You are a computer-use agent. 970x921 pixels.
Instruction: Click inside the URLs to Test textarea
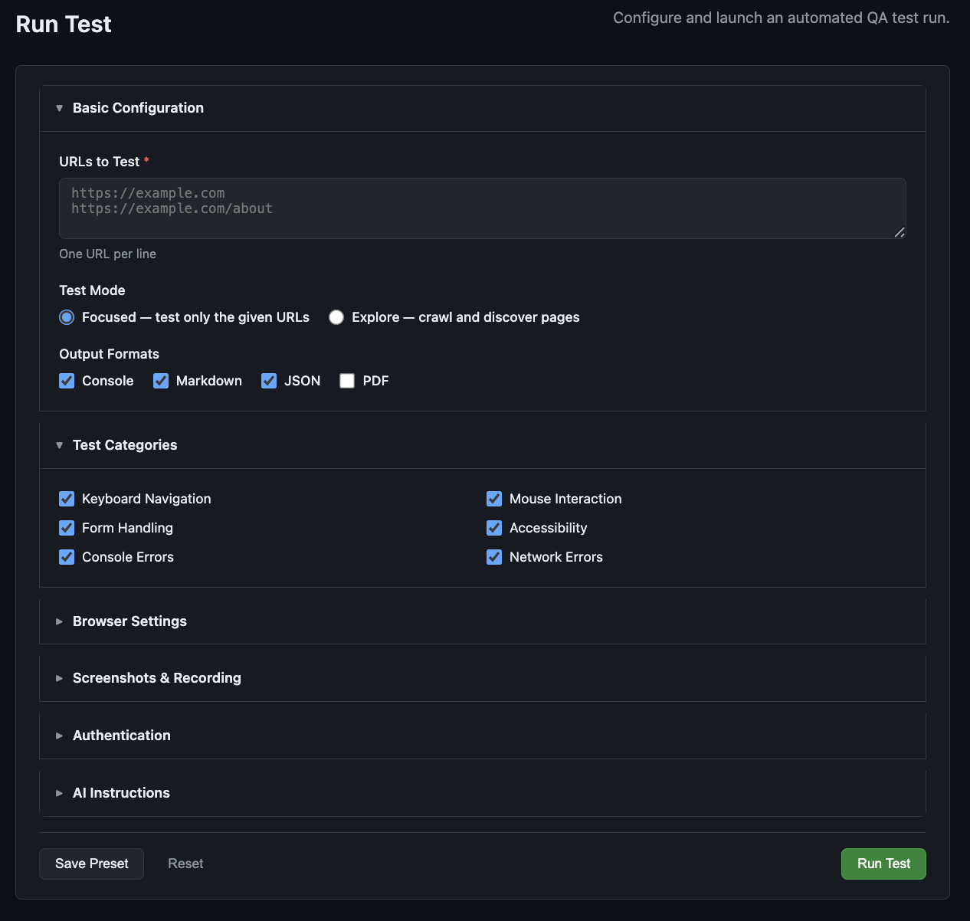click(x=482, y=208)
